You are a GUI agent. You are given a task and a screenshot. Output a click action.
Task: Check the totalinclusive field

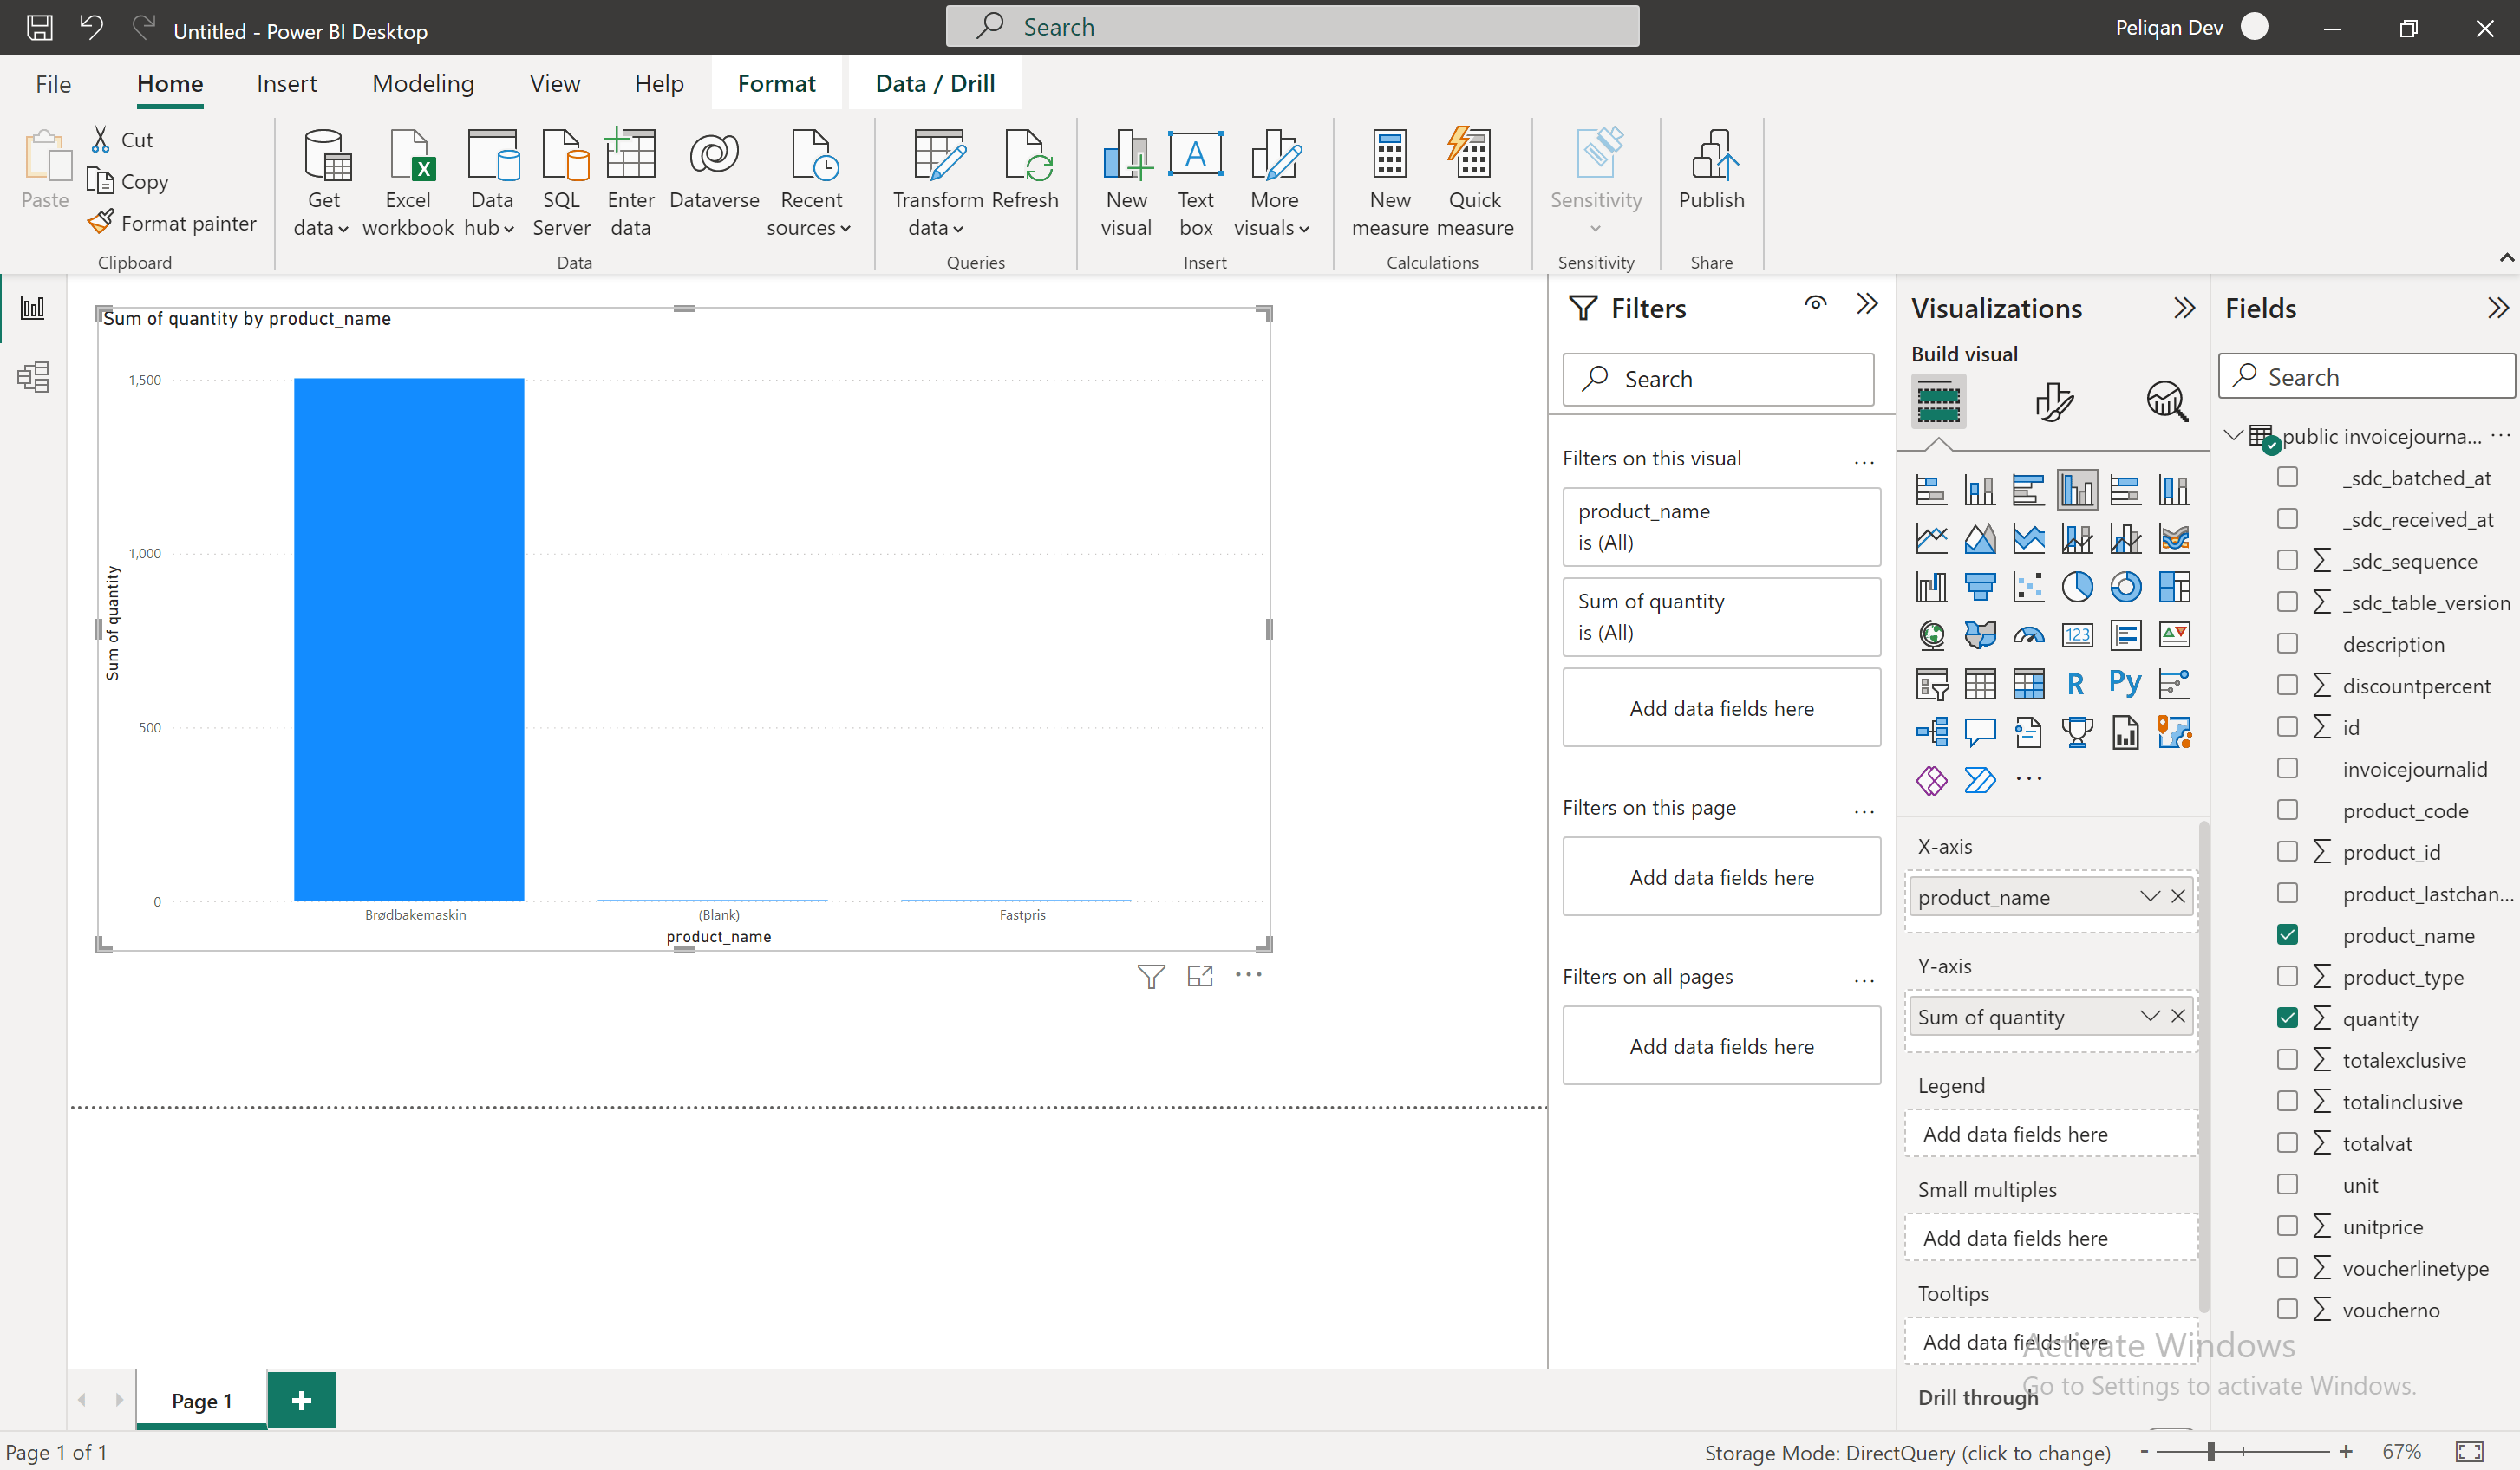(2287, 1100)
